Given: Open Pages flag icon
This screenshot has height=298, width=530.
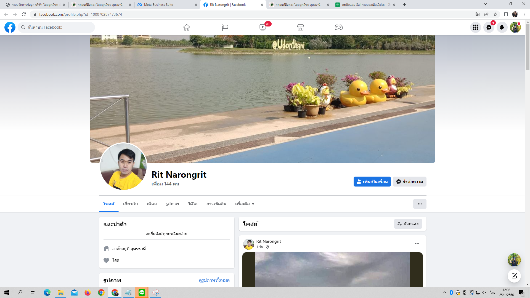Looking at the screenshot, I should [225, 27].
